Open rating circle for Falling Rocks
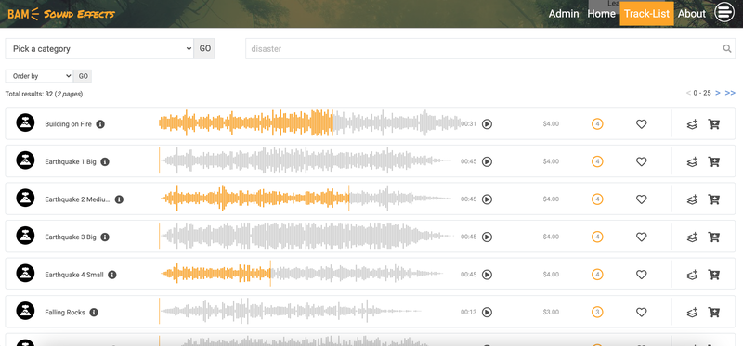This screenshot has width=743, height=346. click(x=597, y=313)
